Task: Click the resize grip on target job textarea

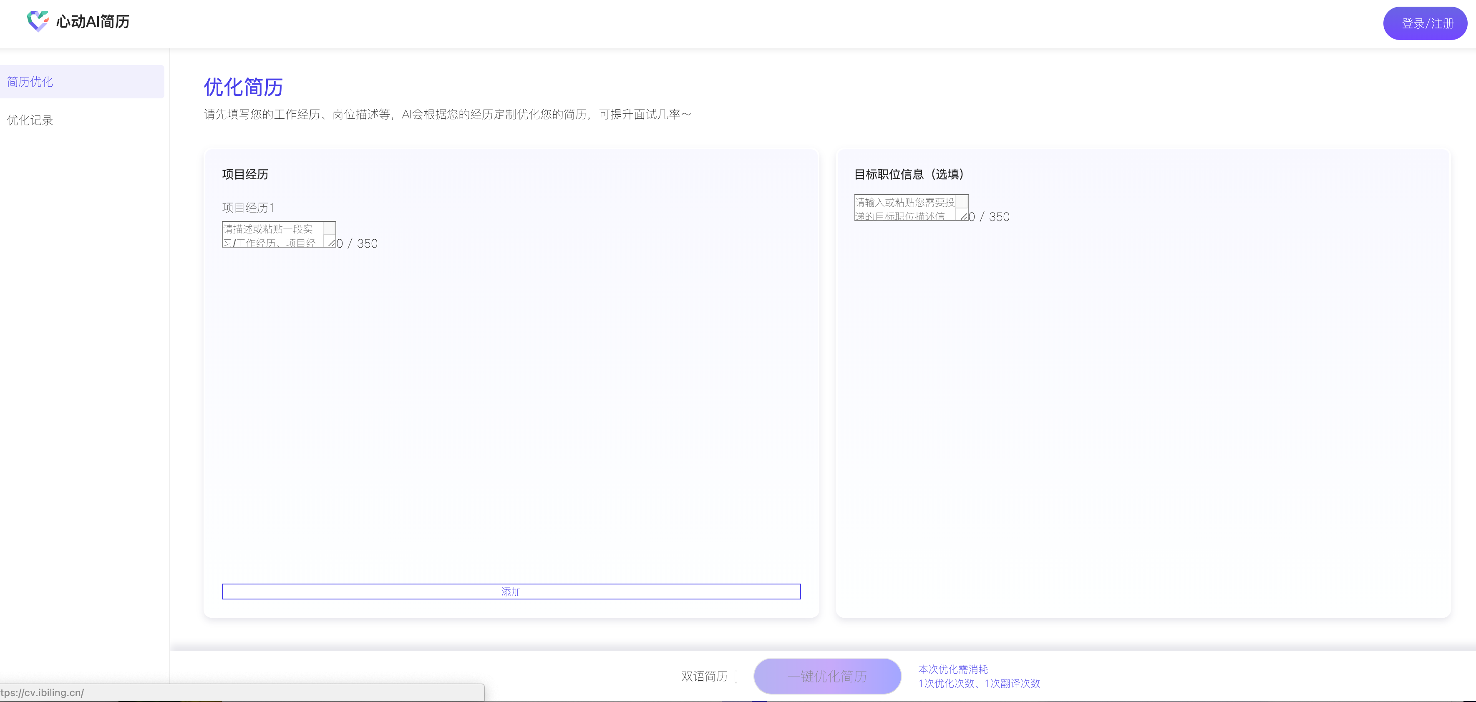Action: [965, 218]
